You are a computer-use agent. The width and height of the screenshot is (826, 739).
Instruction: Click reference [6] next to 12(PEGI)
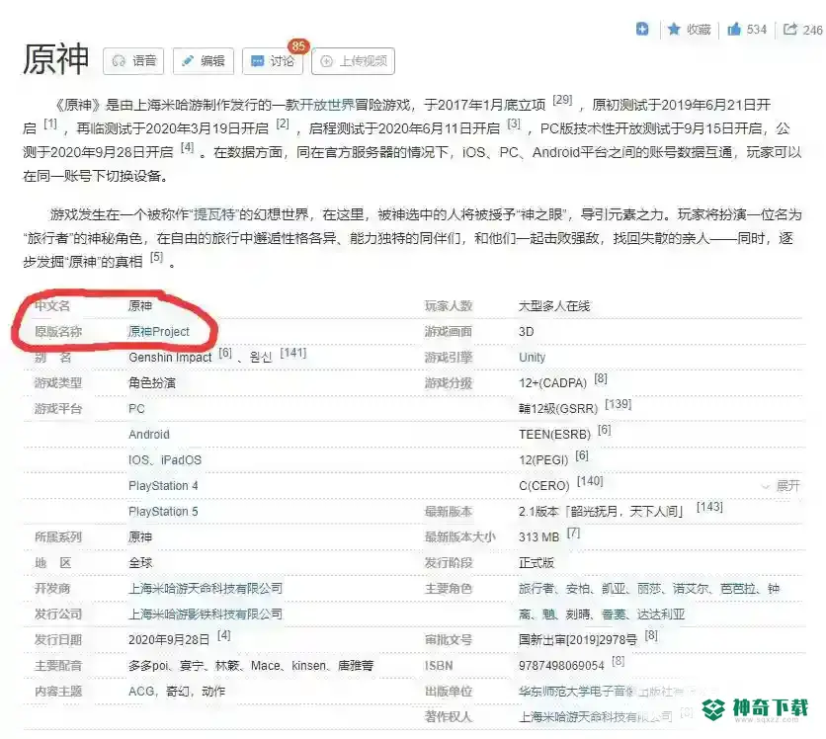click(x=582, y=455)
